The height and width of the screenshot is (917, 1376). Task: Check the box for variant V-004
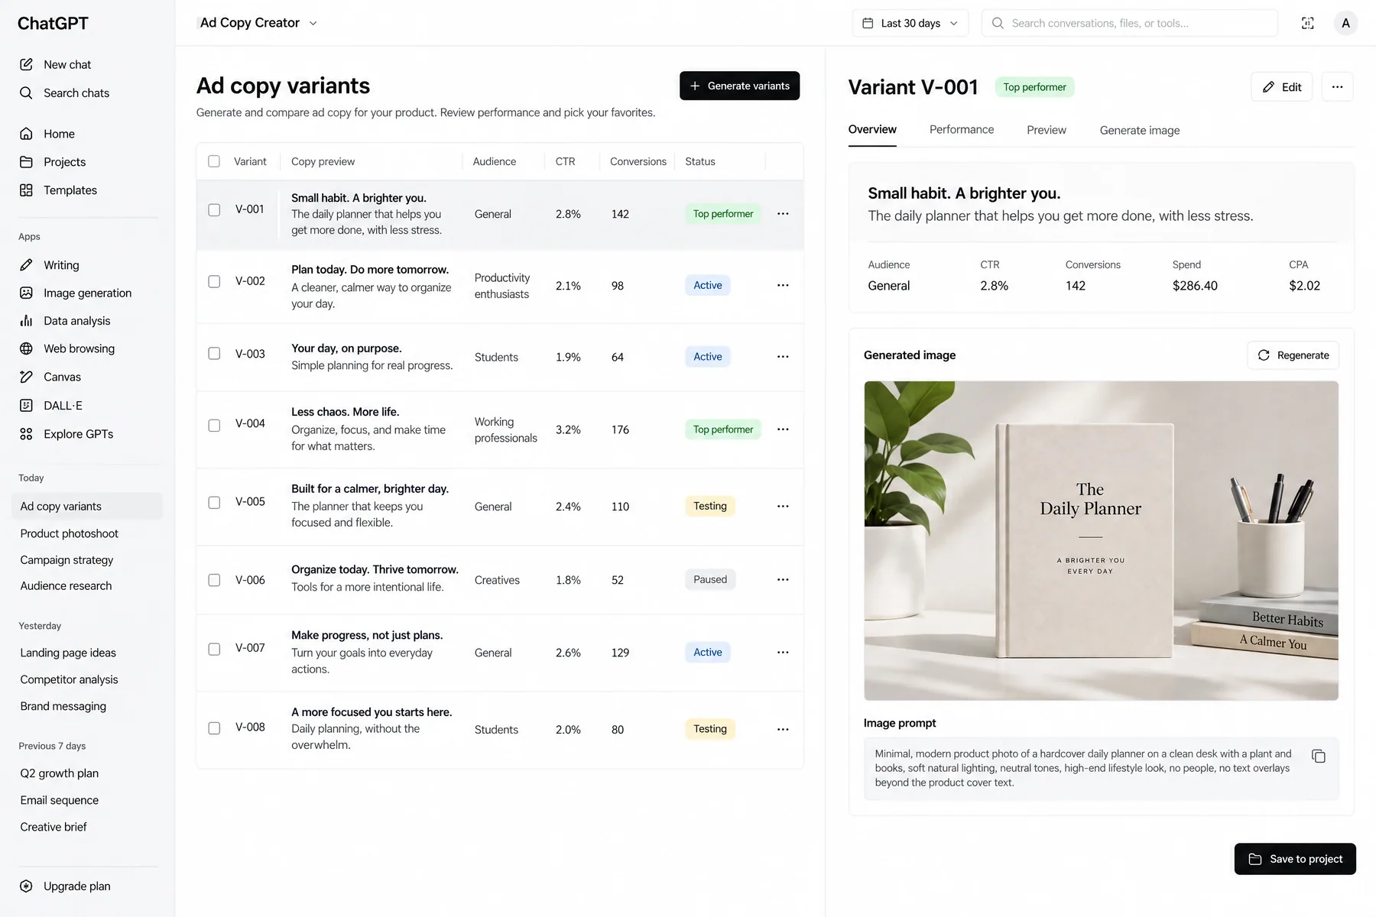pyautogui.click(x=214, y=425)
